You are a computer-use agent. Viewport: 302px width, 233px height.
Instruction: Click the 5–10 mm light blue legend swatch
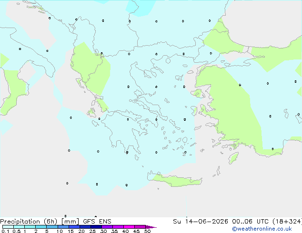52,227
